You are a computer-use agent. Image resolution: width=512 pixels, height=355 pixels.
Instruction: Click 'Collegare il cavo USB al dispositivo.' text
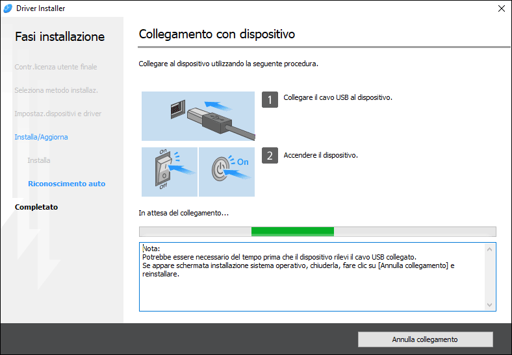coord(338,97)
